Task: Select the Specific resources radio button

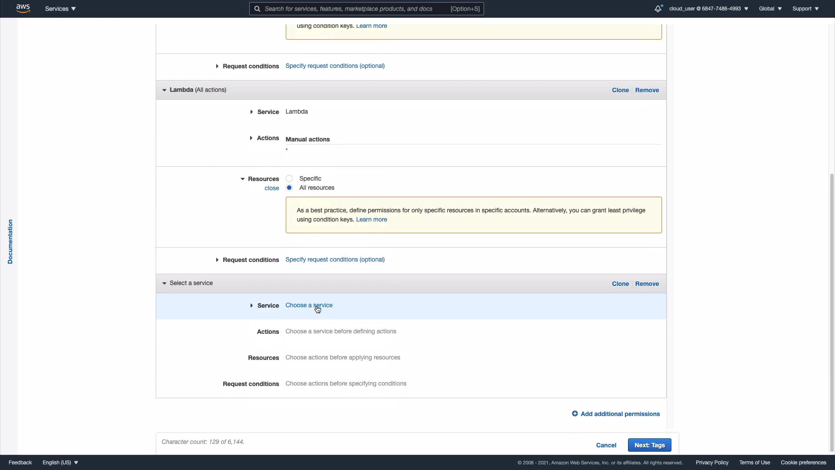Action: 289,178
